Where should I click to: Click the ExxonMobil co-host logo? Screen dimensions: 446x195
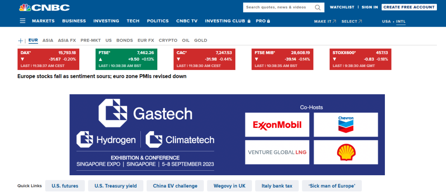click(x=277, y=125)
